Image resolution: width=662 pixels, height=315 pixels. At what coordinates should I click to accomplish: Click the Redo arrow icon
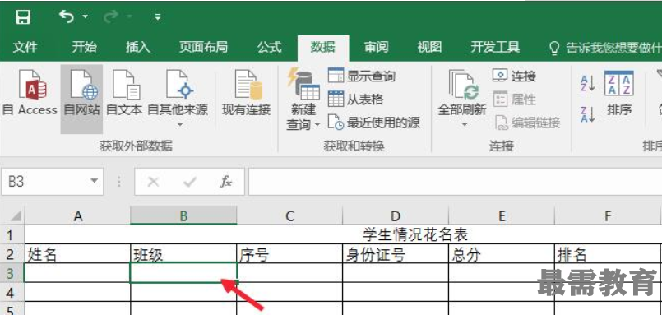pyautogui.click(x=111, y=17)
